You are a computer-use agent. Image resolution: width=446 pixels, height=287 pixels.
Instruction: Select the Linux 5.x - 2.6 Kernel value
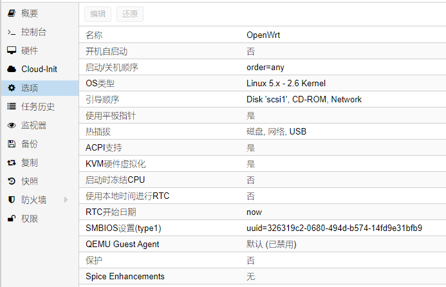click(x=286, y=84)
